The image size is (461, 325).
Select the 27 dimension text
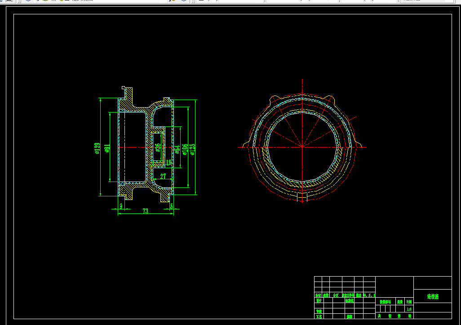pos(163,176)
